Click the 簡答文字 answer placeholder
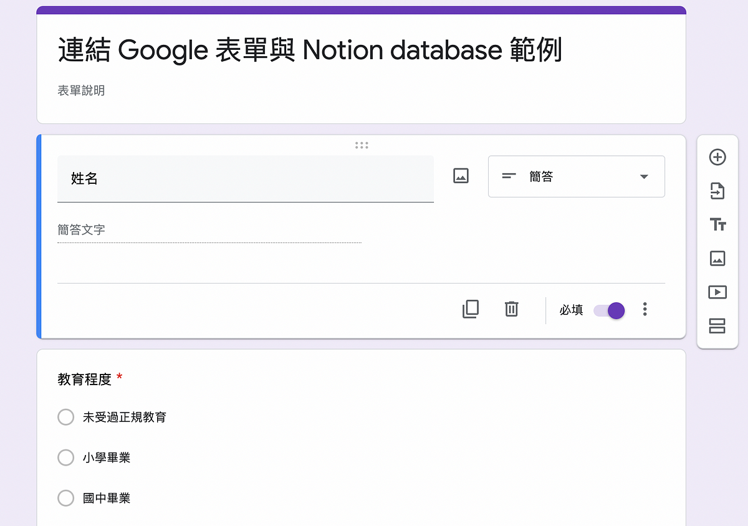The image size is (748, 526). coord(209,230)
